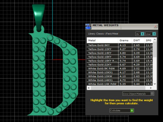Click Library: Classic - (Fast)-Metal label

tap(103, 34)
